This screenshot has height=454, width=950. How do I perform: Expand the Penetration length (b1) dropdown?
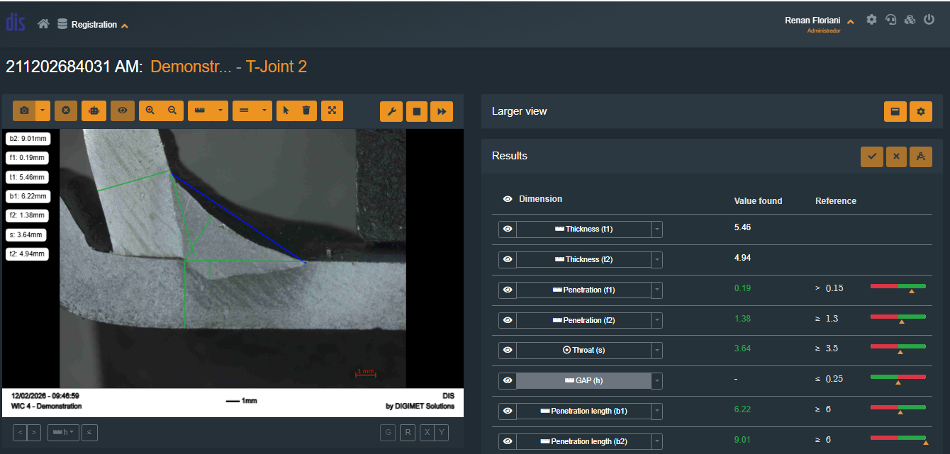pyautogui.click(x=657, y=411)
